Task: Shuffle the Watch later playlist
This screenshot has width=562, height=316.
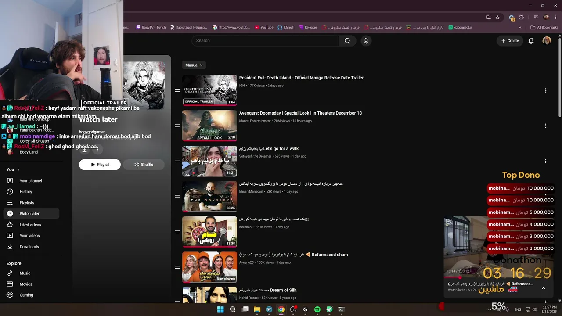Action: point(144,165)
